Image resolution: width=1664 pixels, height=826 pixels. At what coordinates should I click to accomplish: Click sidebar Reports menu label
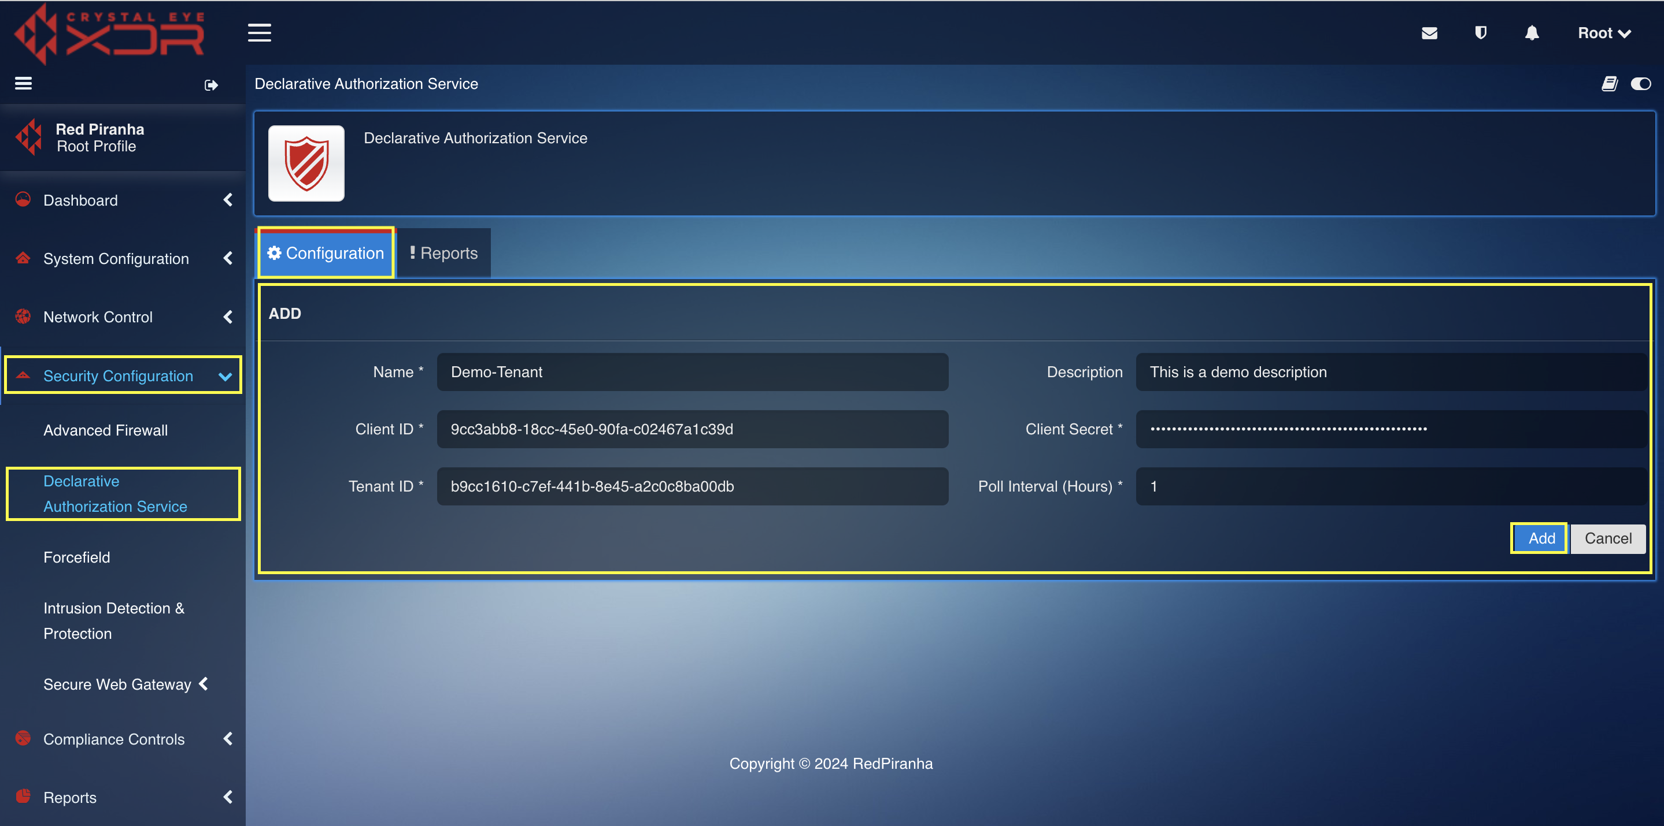(x=70, y=798)
